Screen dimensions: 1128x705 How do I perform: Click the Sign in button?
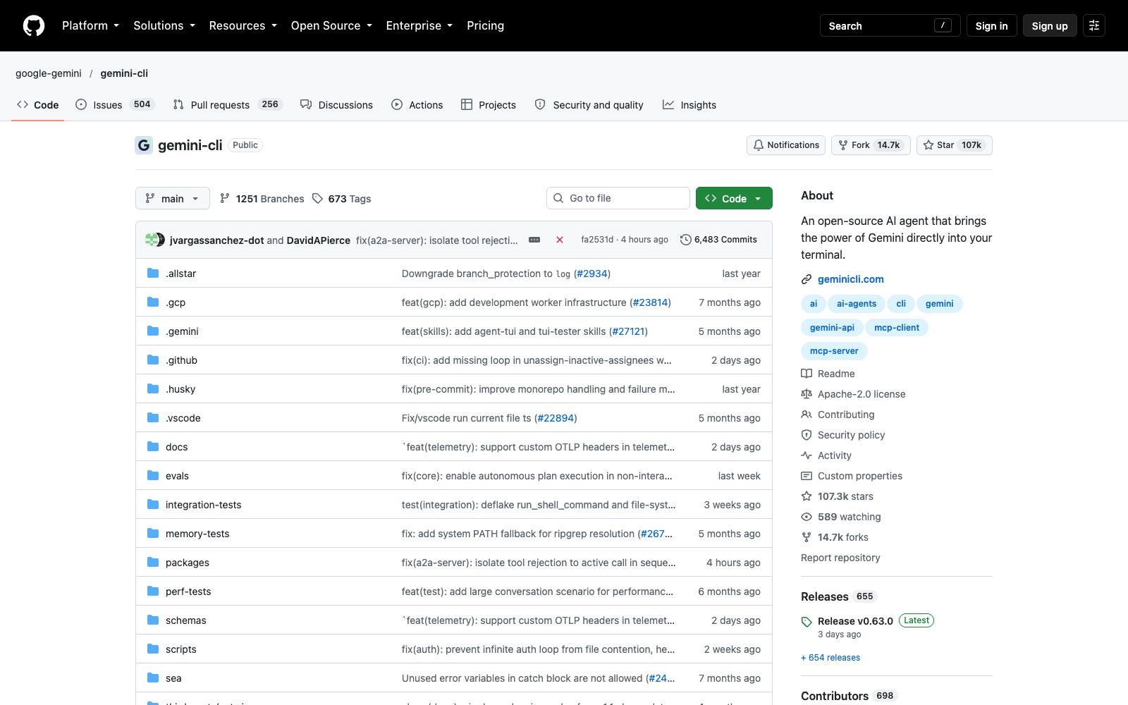point(991,25)
